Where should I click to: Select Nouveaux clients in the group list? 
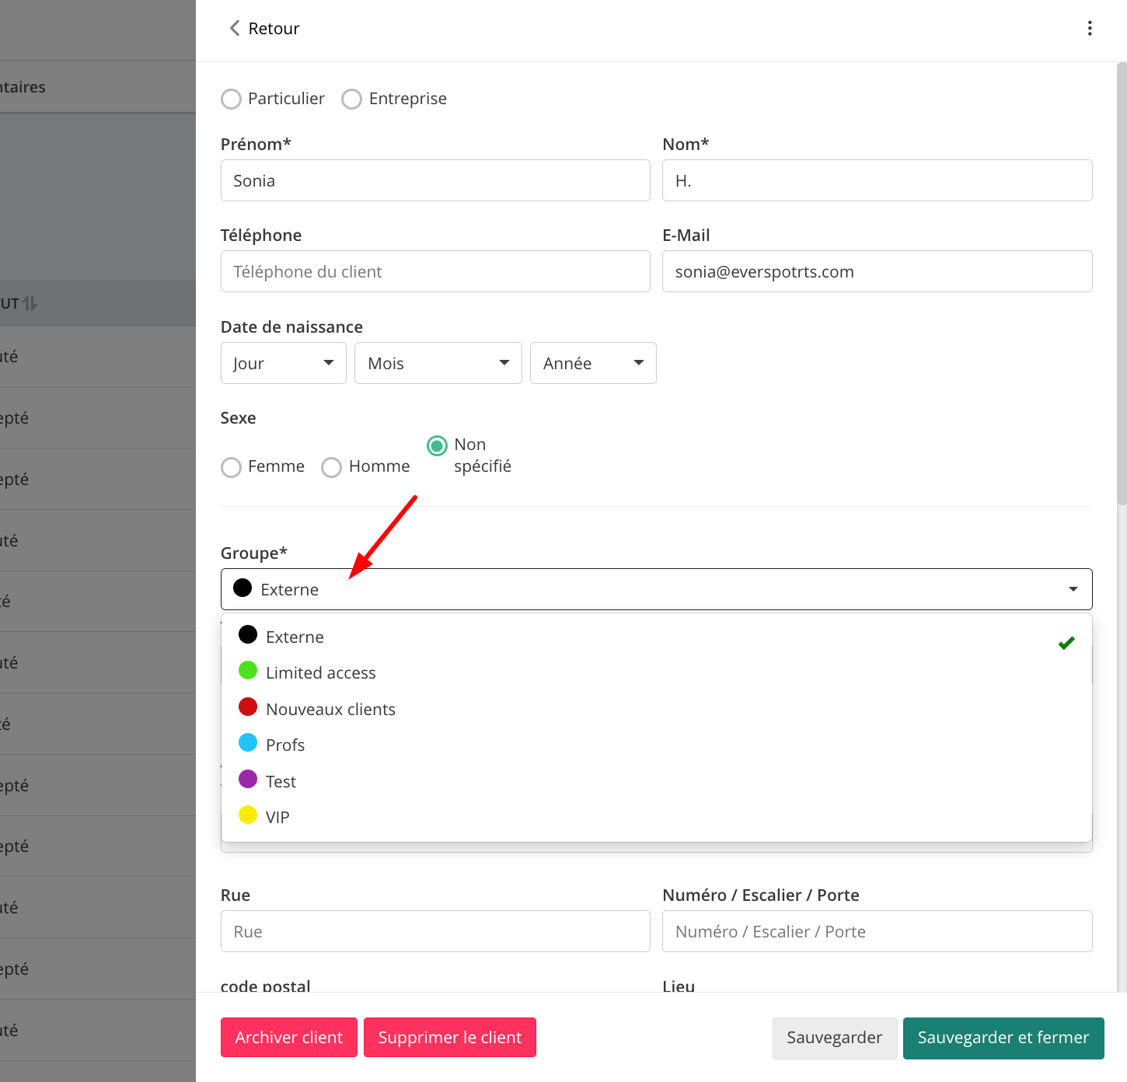[x=657, y=709]
